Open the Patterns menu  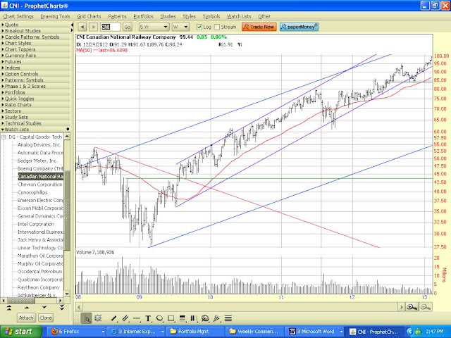[x=117, y=16]
